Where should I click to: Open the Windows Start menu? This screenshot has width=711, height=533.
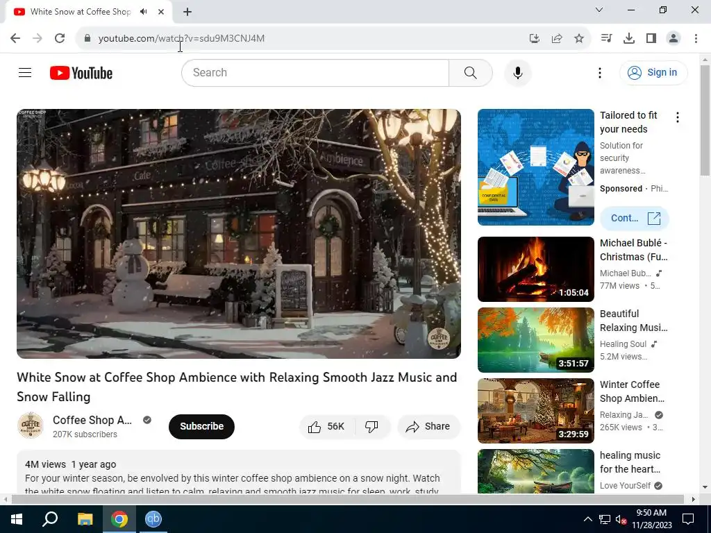(17, 519)
